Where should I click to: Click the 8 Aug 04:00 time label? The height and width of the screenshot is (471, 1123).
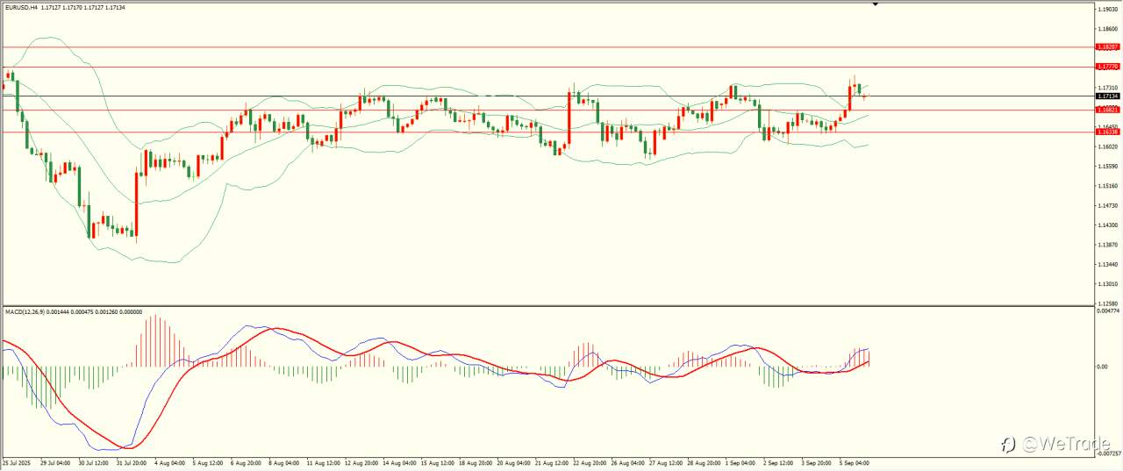click(x=284, y=461)
